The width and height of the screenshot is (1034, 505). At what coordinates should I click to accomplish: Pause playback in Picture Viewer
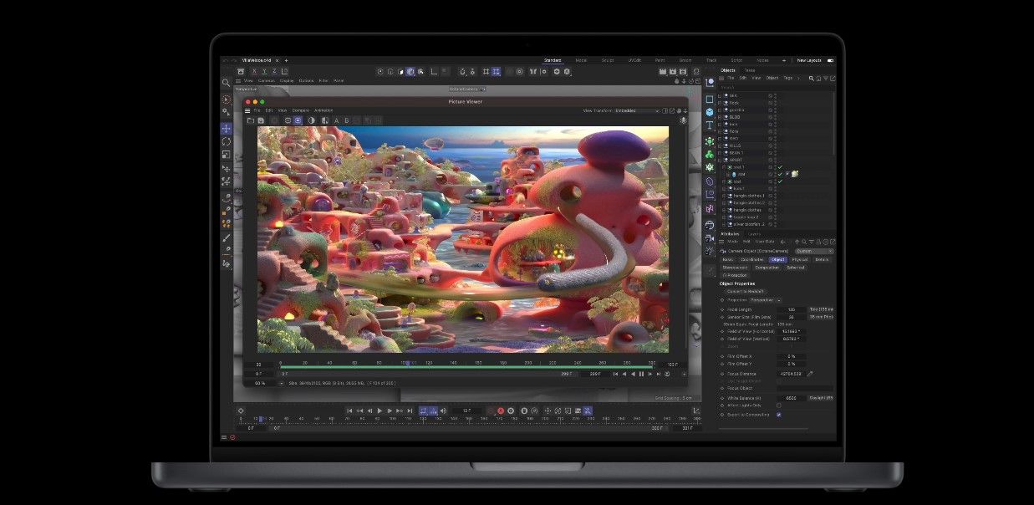pyautogui.click(x=642, y=374)
